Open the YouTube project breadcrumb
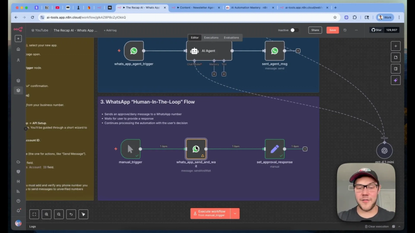This screenshot has width=415, height=233. [40, 31]
